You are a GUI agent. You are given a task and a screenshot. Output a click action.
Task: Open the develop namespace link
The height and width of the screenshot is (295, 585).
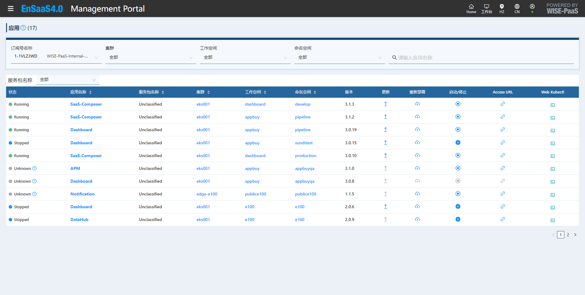(303, 104)
